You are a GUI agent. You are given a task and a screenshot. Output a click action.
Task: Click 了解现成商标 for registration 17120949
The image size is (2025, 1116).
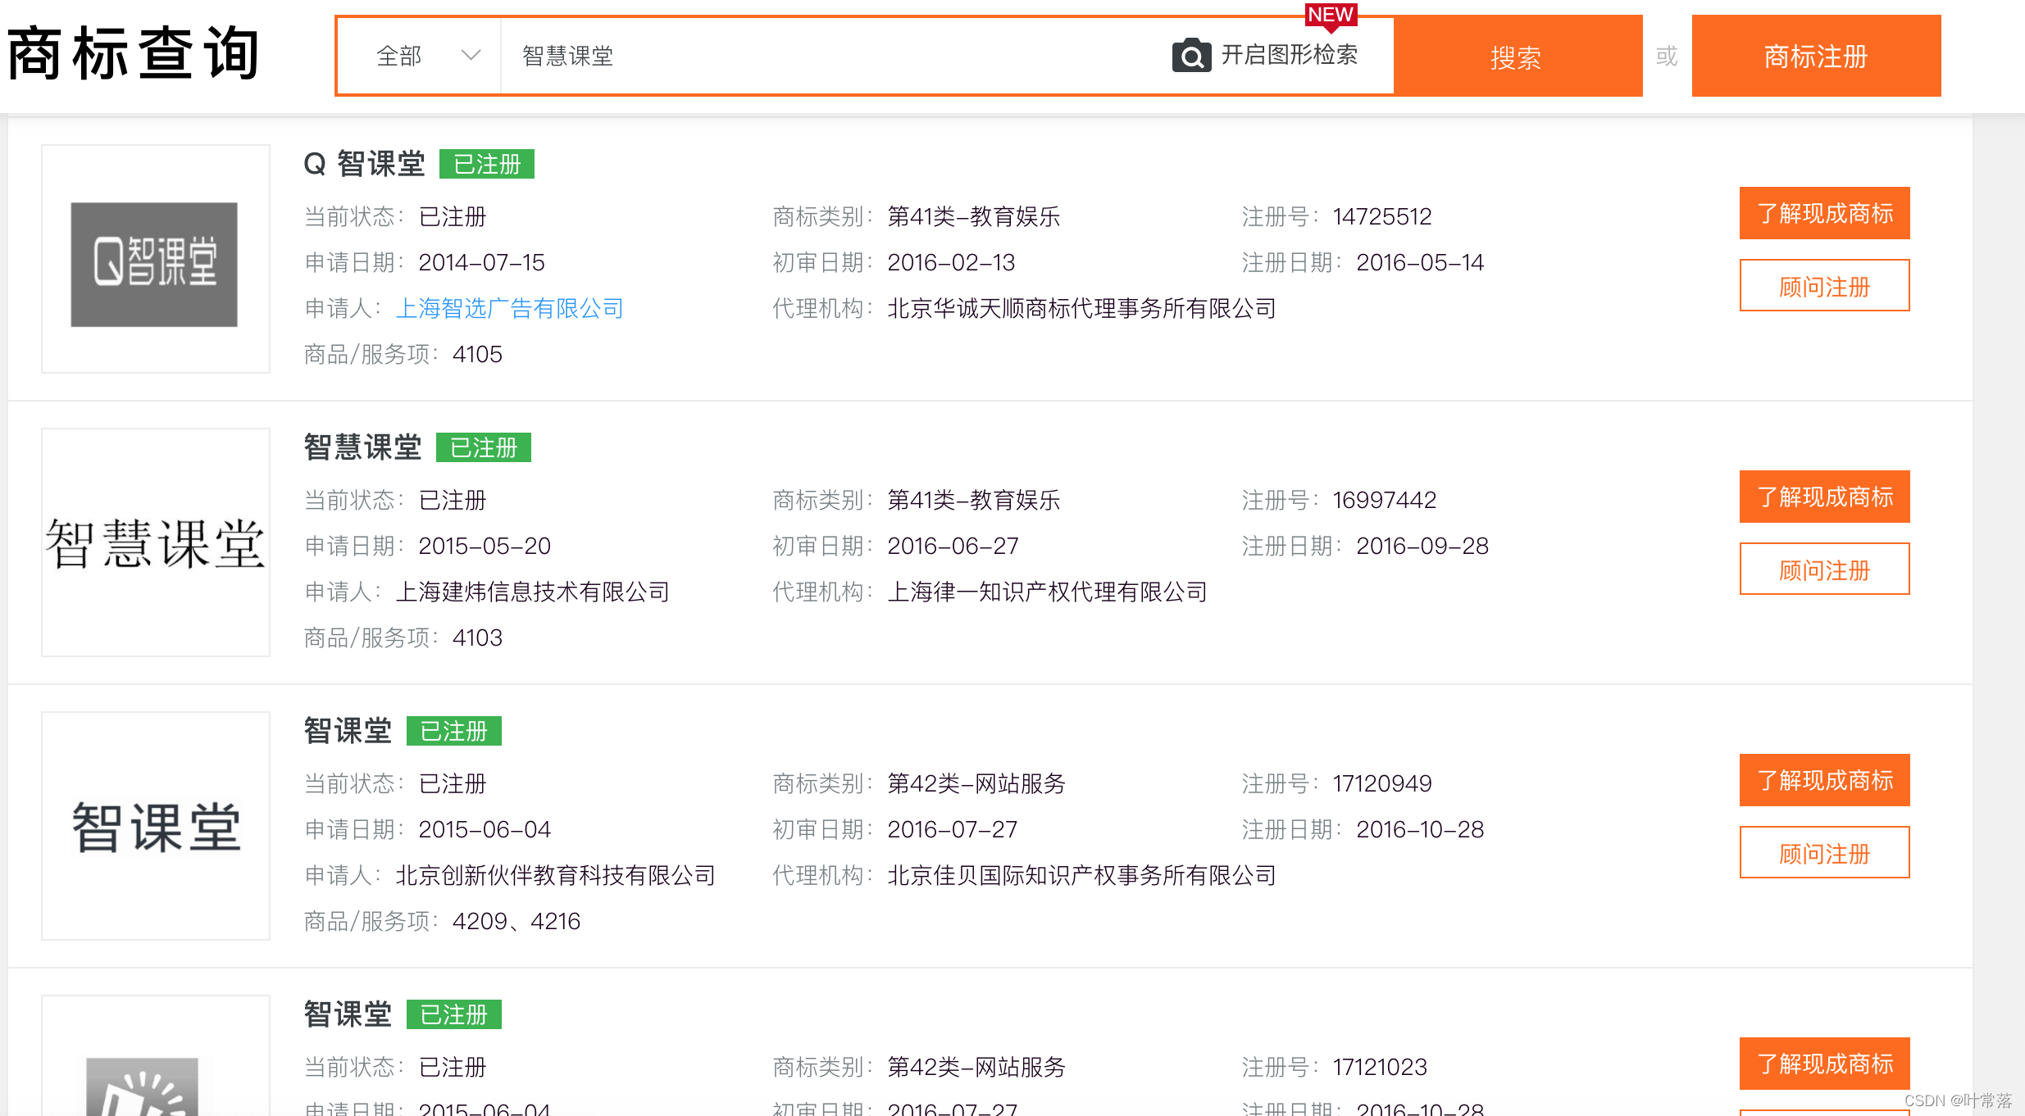pos(1824,780)
